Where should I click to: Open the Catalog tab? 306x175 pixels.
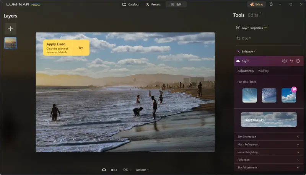(130, 4)
